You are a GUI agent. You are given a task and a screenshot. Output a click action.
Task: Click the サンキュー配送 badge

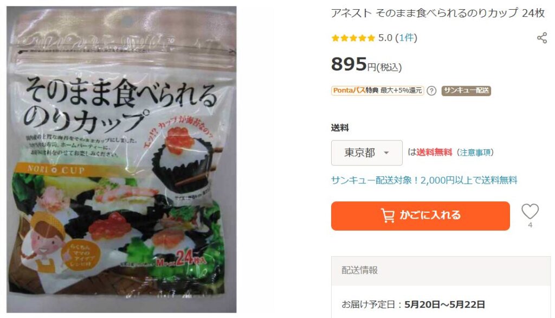[x=466, y=91]
